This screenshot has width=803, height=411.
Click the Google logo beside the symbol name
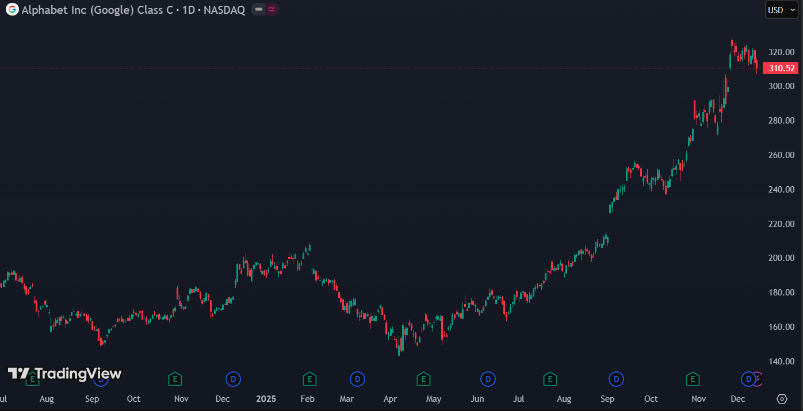[12, 10]
